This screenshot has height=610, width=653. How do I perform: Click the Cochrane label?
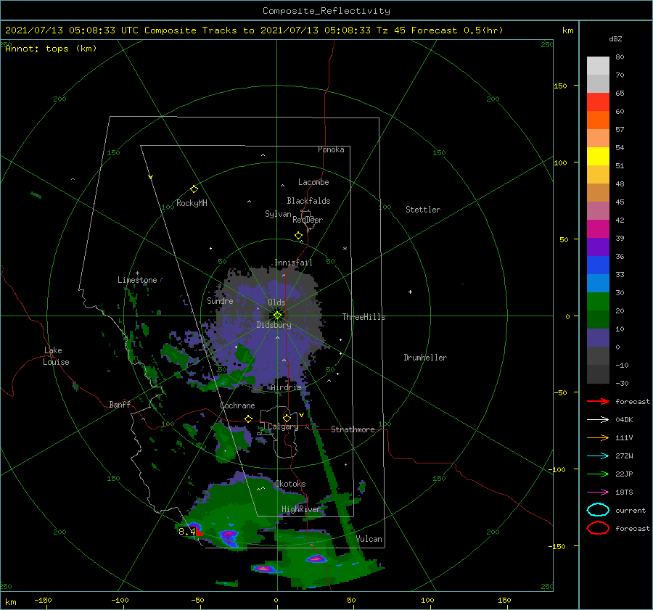pyautogui.click(x=237, y=405)
